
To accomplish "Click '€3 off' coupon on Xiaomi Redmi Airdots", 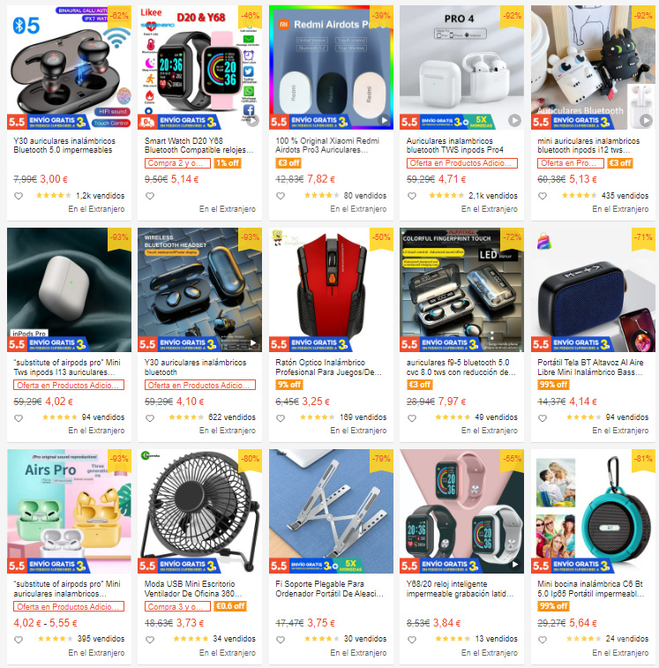I will click(288, 163).
